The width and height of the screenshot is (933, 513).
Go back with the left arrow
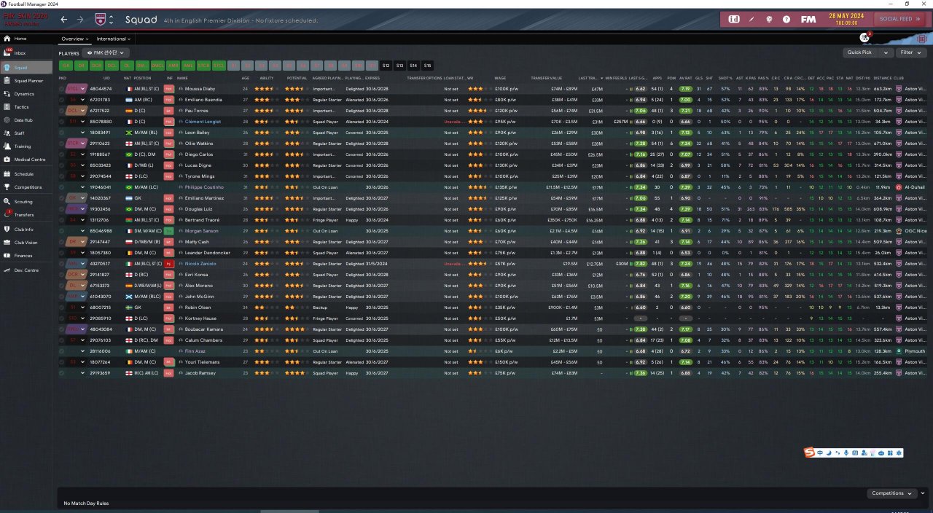pos(64,20)
